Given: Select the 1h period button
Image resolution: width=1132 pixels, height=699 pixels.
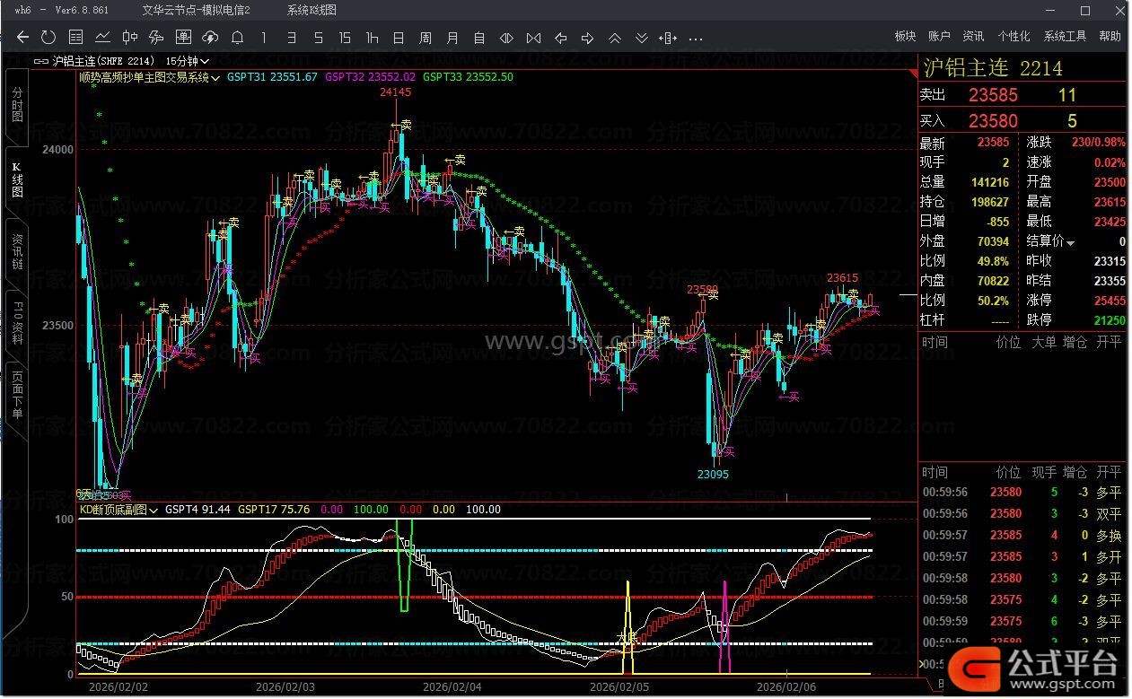Looking at the screenshot, I should click(x=372, y=38).
